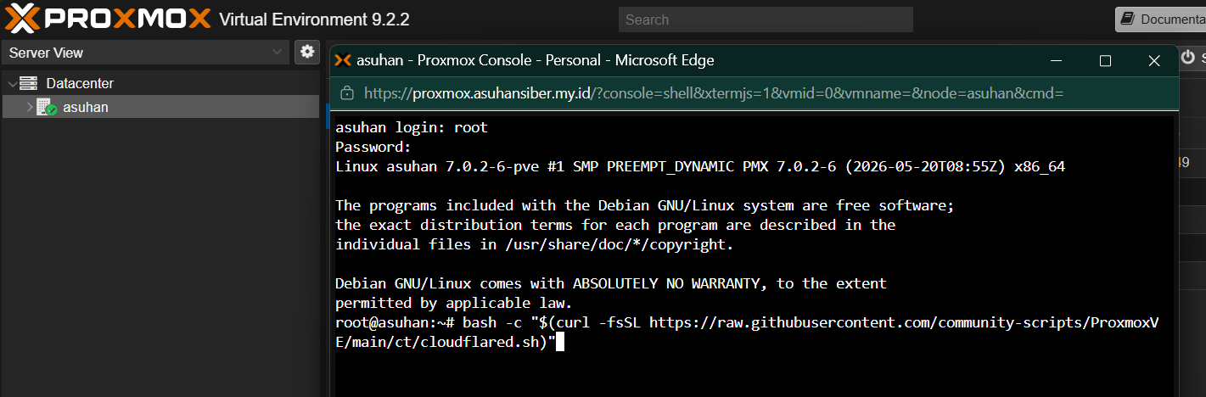1206x397 pixels.
Task: Close the Proxmox Console window
Action: point(1154,60)
